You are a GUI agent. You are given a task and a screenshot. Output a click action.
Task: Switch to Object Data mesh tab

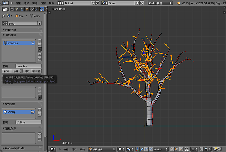tap(42, 9)
